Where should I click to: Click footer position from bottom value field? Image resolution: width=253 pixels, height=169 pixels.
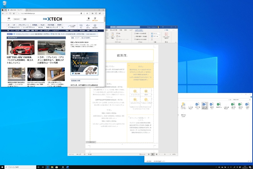click(156, 36)
